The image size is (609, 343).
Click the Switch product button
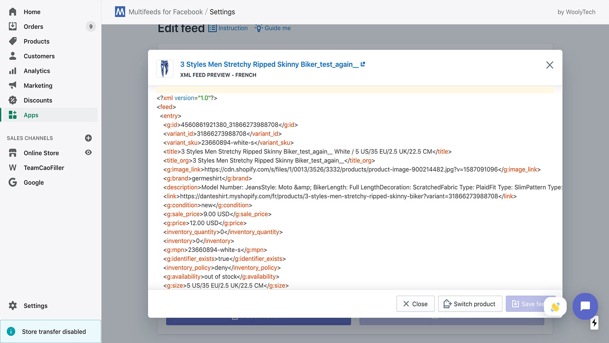click(x=470, y=304)
